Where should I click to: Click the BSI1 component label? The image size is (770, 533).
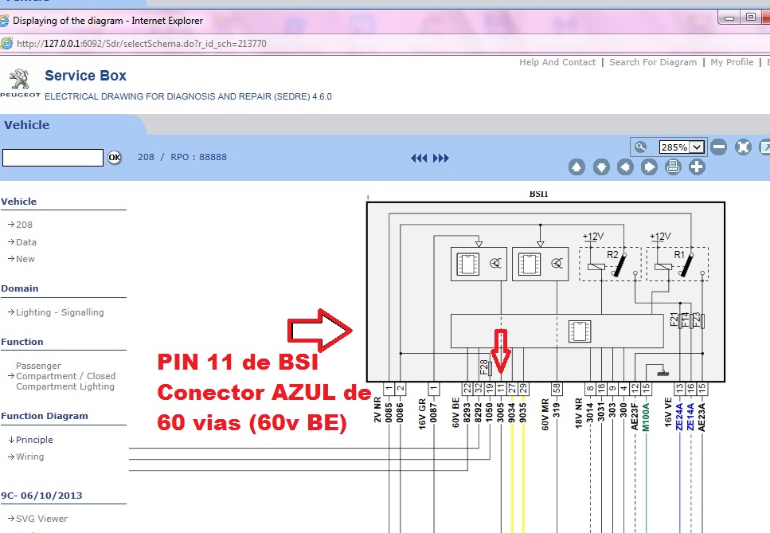point(539,194)
